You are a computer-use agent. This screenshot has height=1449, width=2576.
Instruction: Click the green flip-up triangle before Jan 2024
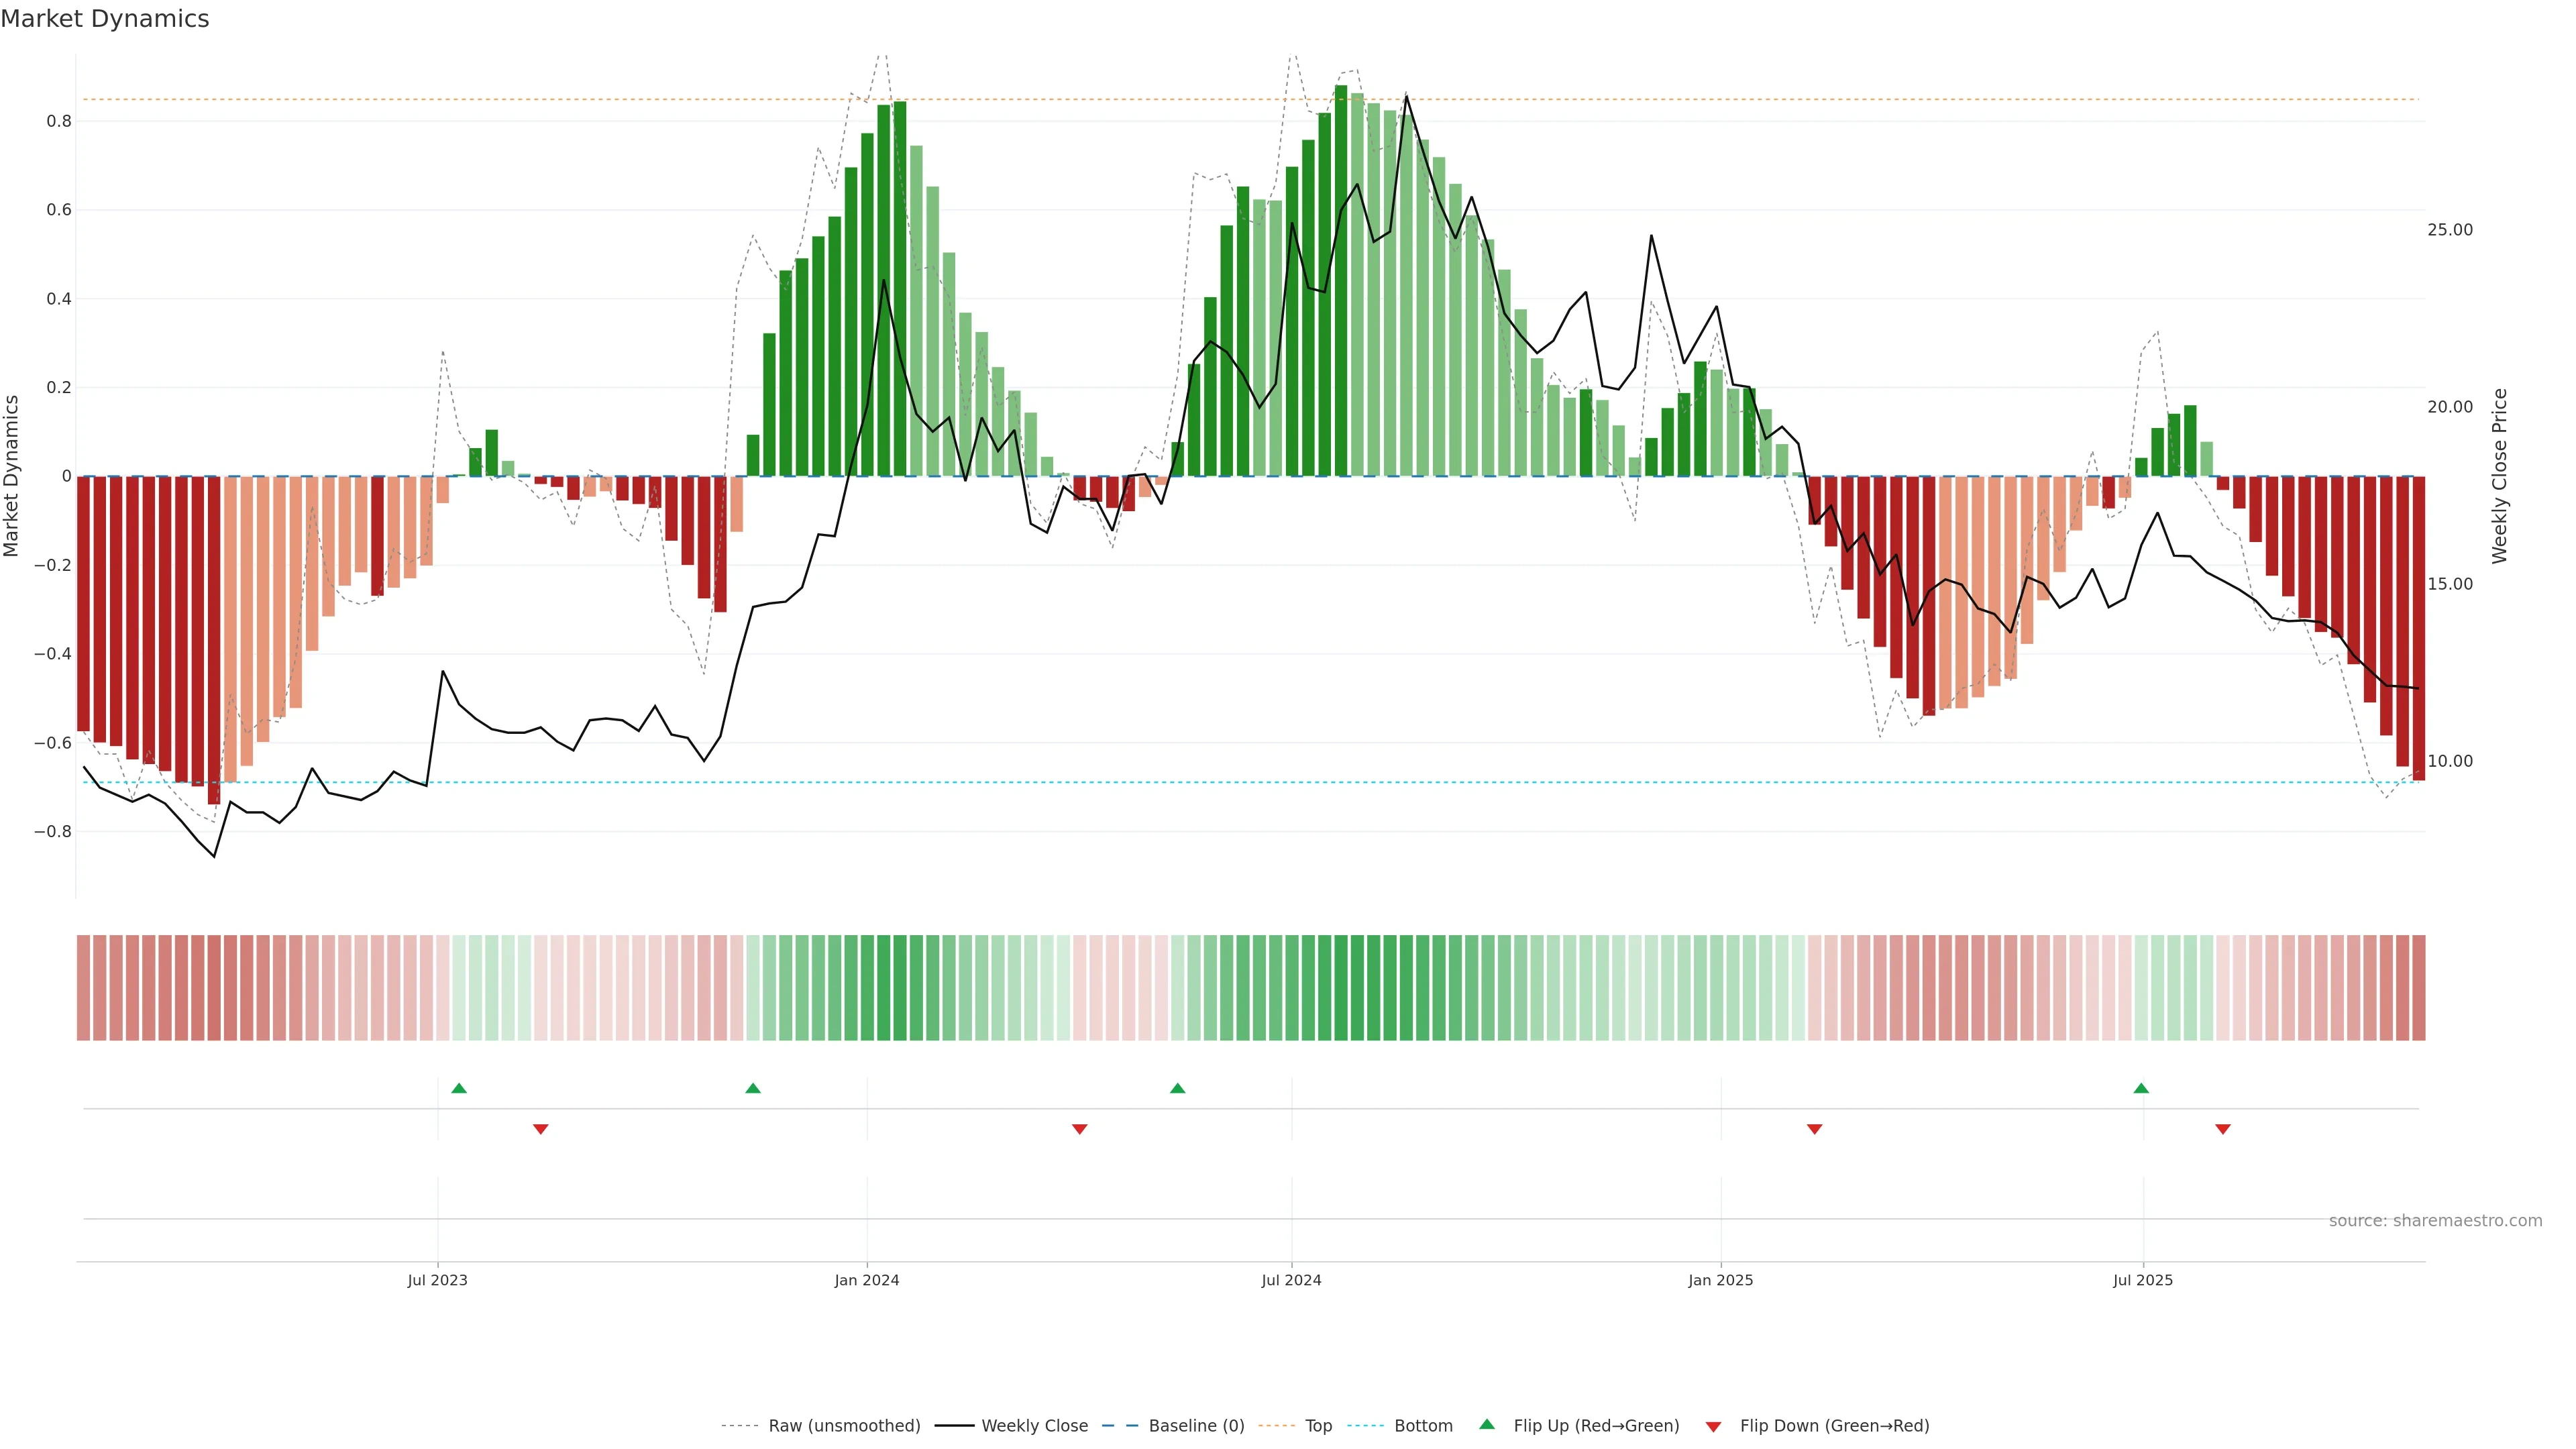[753, 1088]
